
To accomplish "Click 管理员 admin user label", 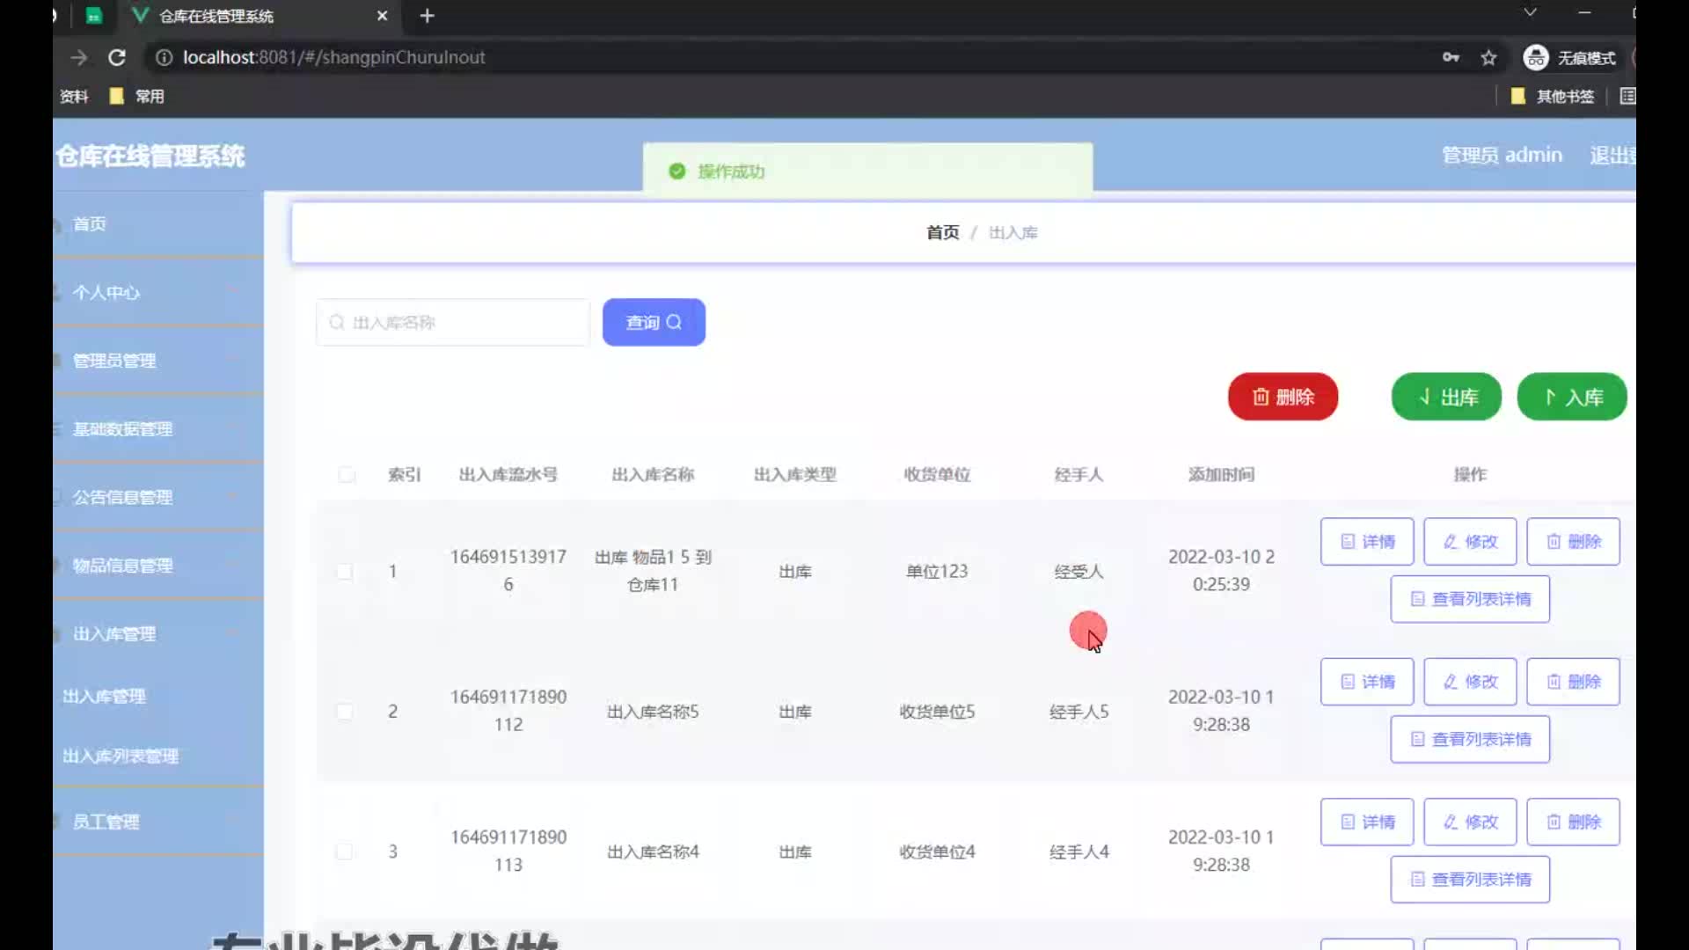I will click(x=1502, y=155).
